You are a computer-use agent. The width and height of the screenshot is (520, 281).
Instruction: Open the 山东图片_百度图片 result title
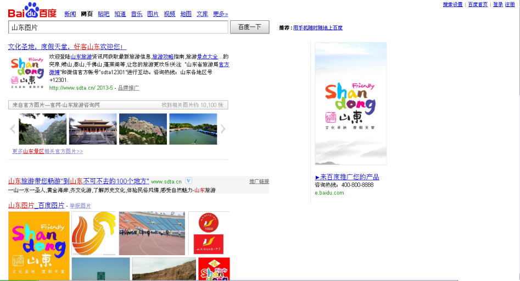point(36,205)
